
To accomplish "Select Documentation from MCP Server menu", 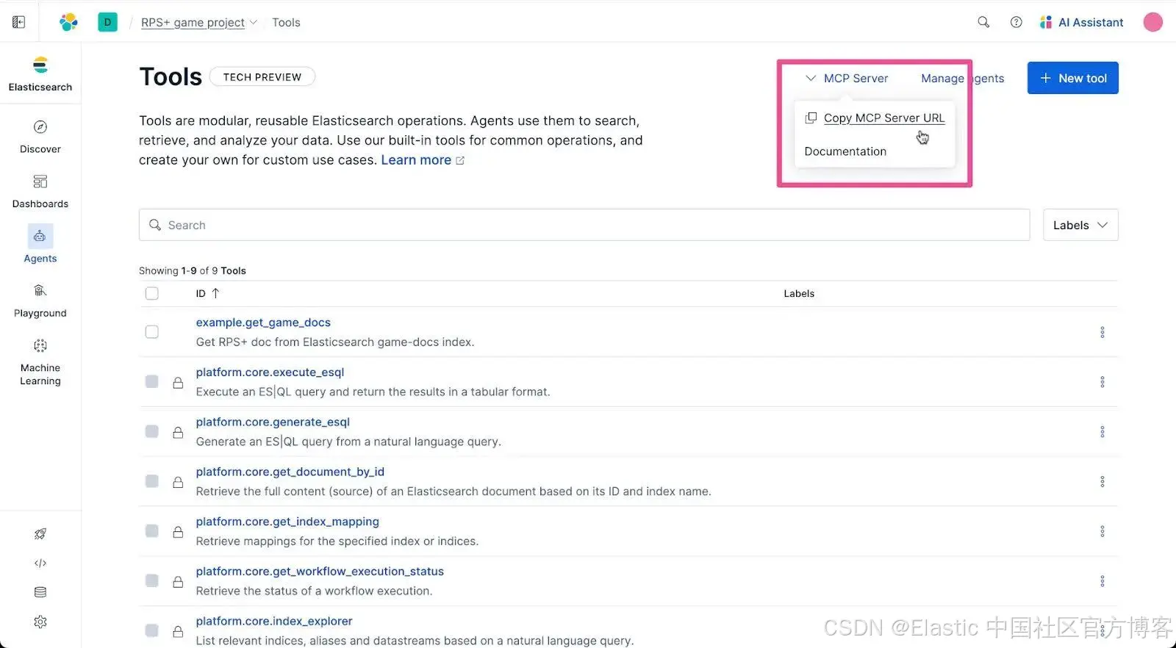I will coord(845,151).
